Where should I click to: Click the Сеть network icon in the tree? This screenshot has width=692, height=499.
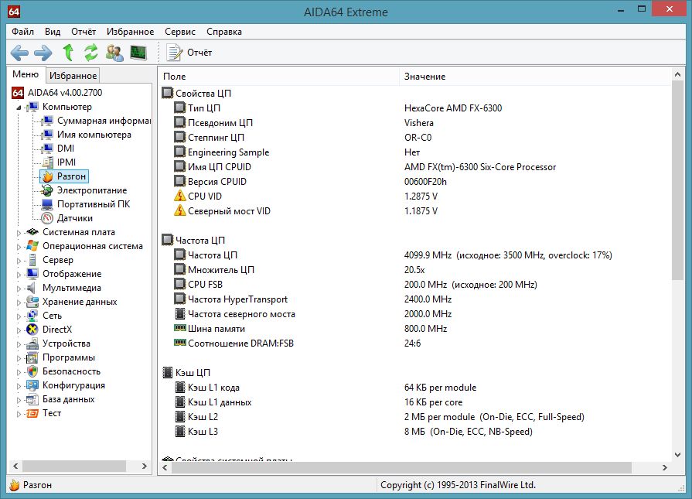pyautogui.click(x=32, y=316)
